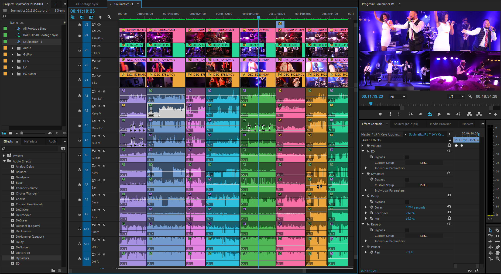
Task: Collapse the Audio Effects folder
Action: [4, 161]
